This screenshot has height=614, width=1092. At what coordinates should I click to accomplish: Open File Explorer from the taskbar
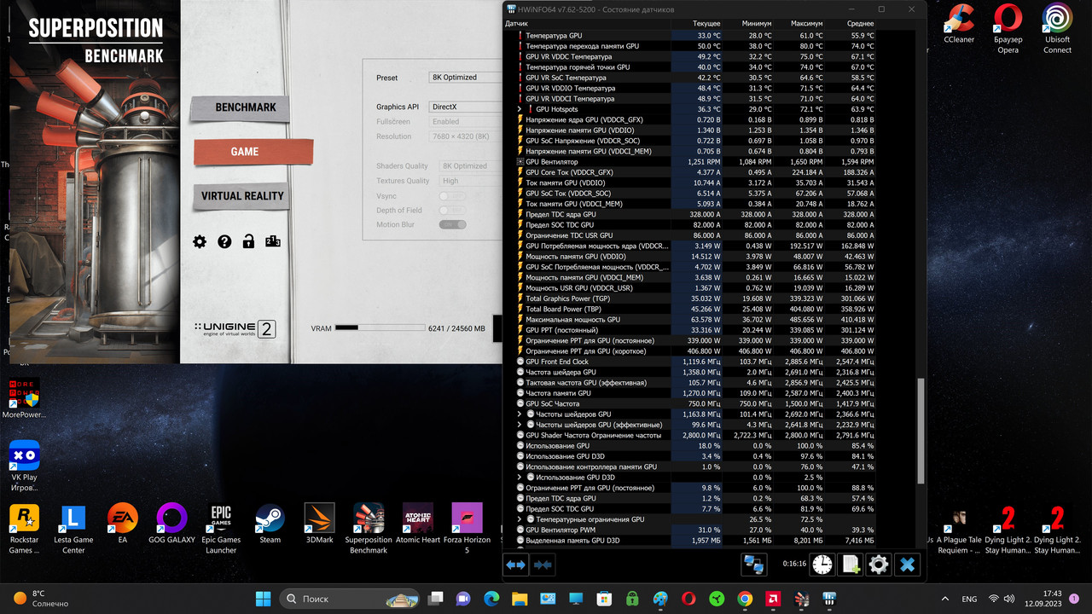520,599
